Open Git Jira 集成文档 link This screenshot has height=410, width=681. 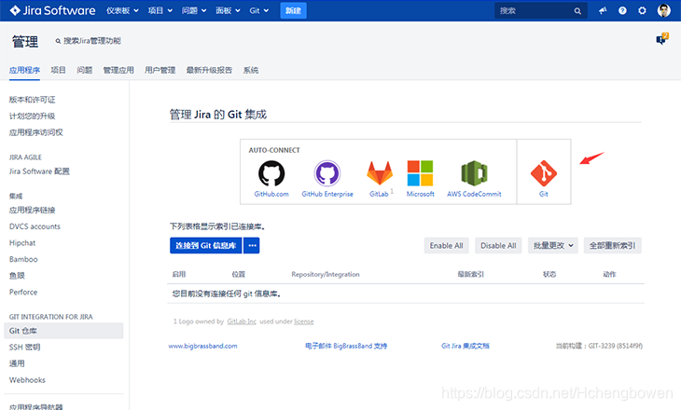[x=466, y=346]
